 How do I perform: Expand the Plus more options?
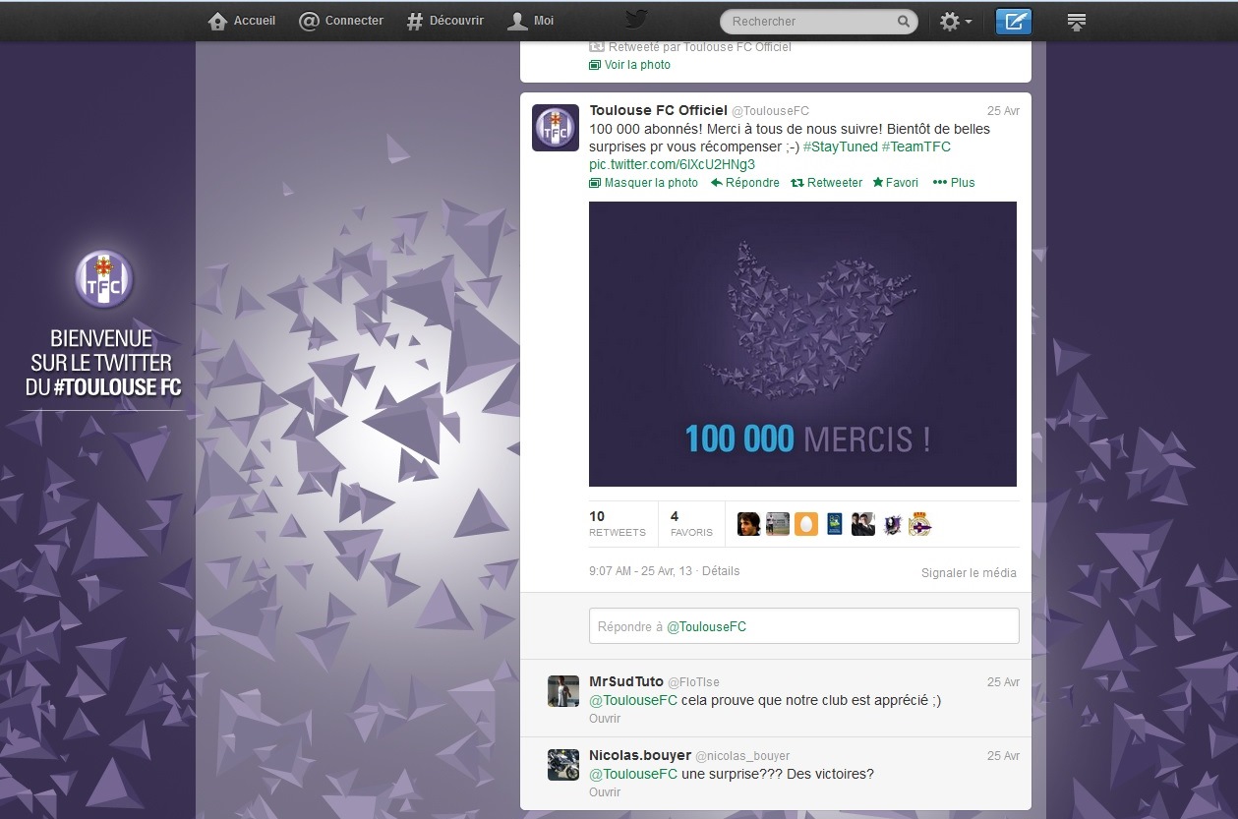[x=954, y=183]
